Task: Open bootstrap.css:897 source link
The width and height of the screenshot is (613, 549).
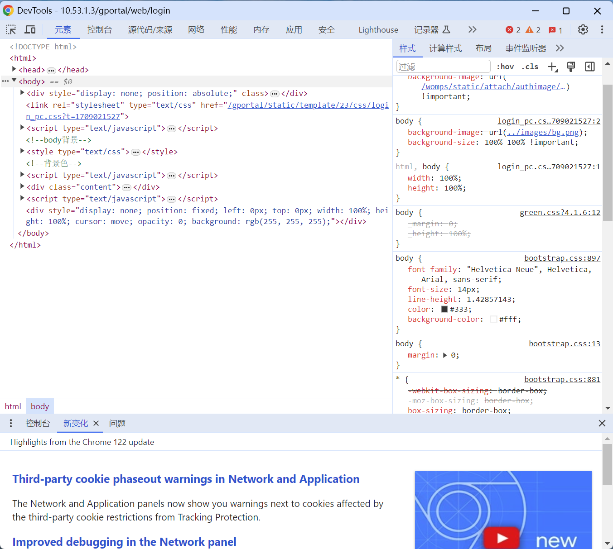Action: coord(562,258)
